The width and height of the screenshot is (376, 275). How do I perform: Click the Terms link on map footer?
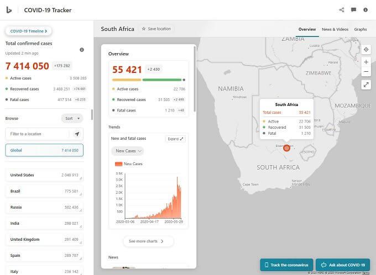coord(365,273)
